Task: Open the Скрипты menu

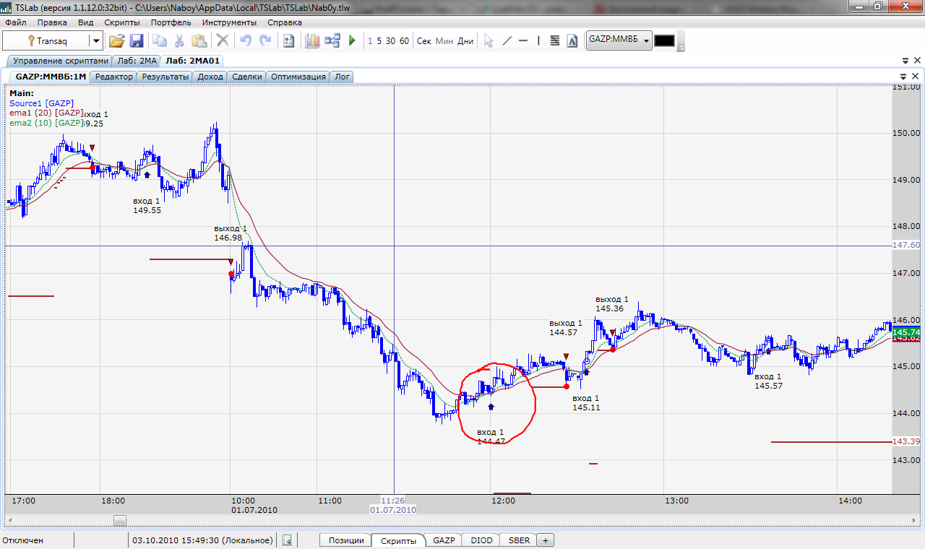Action: coord(122,22)
